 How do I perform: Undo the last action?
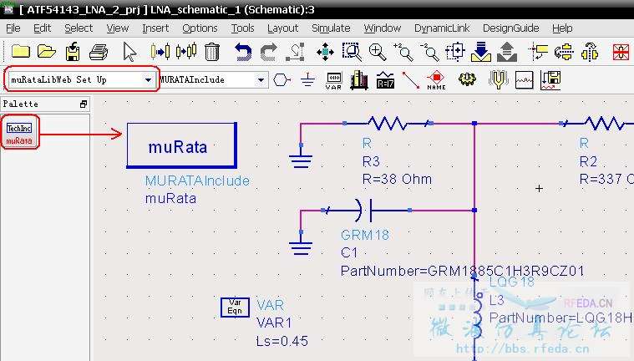tap(243, 52)
